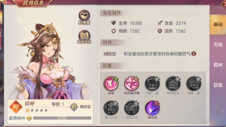The image size is (226, 127).
Task: Click the info icon beside 特性 description
Action: tap(194, 54)
